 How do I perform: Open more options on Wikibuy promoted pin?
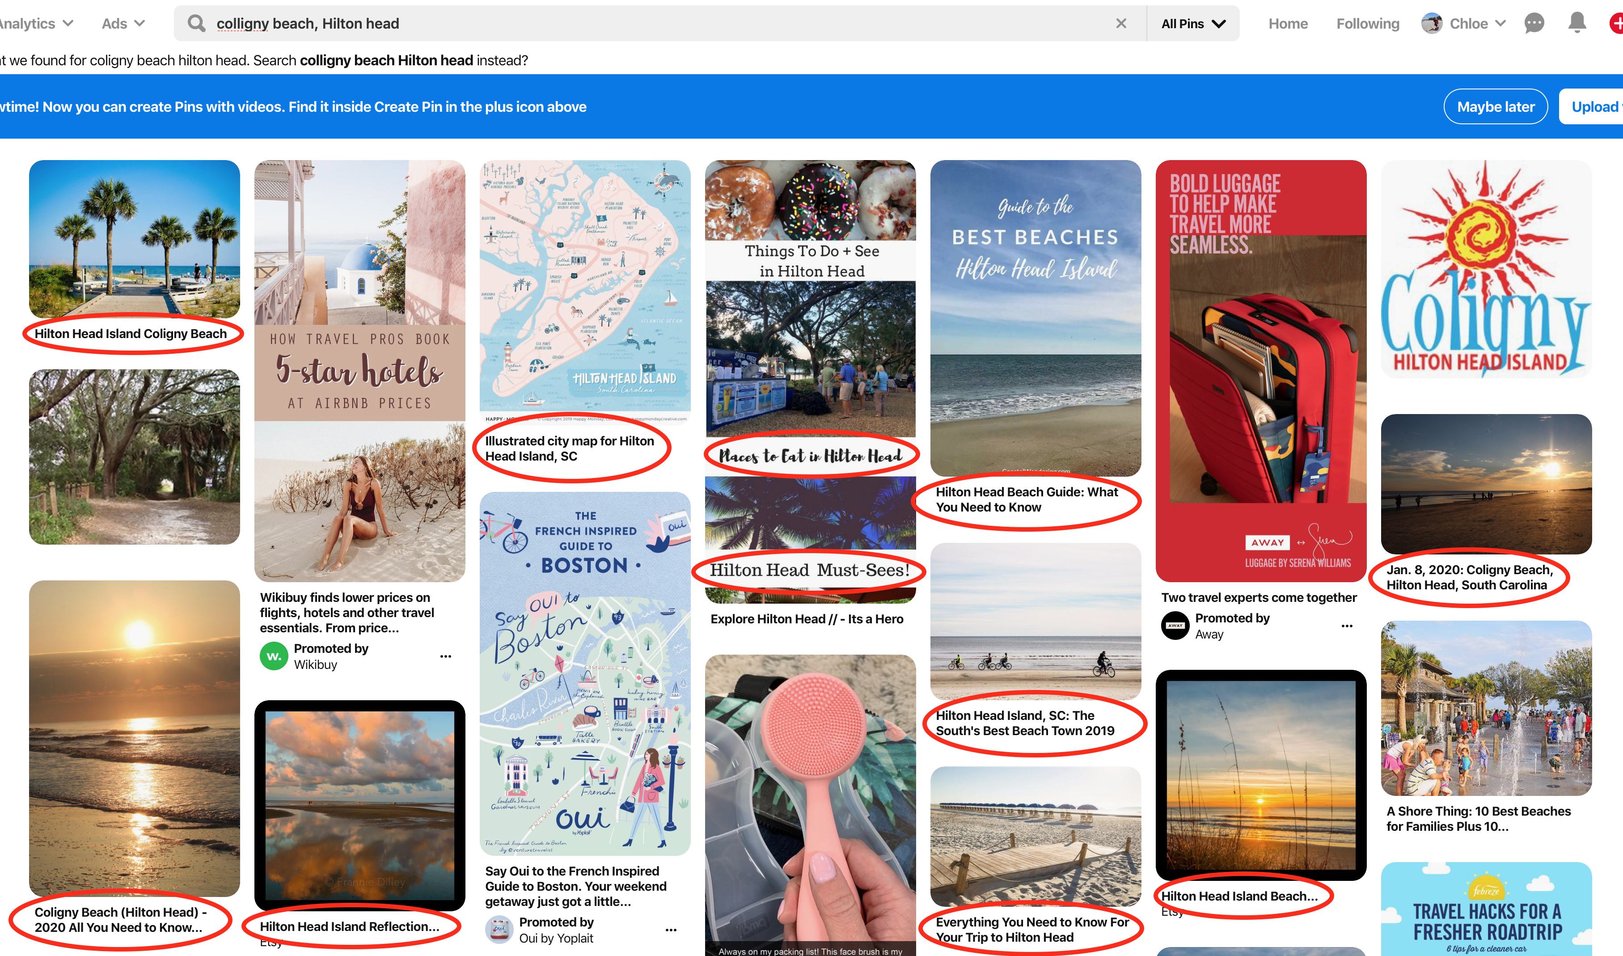446,656
